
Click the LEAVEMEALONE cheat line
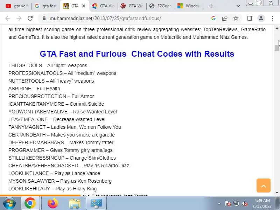point(57,119)
